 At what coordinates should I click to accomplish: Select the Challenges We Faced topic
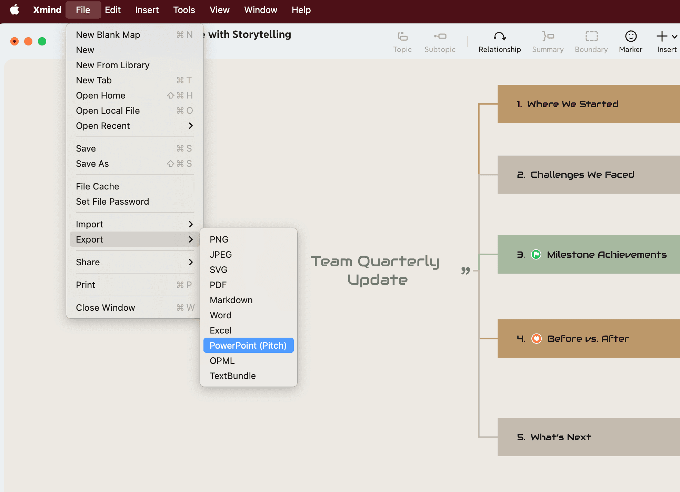[589, 175]
